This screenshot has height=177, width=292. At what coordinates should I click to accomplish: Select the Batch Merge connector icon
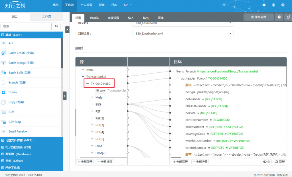pyautogui.click(x=3, y=63)
